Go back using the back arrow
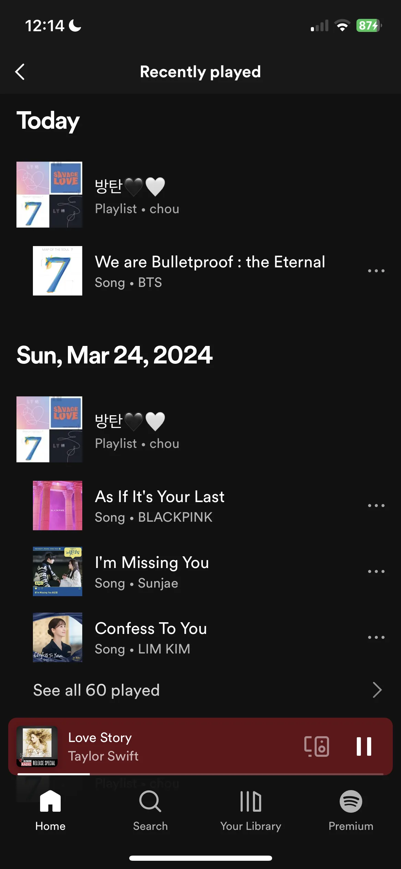 [20, 72]
